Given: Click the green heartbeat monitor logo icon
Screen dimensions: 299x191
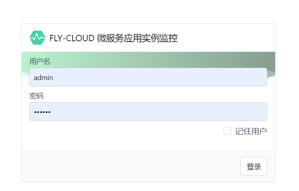Looking at the screenshot, I should click(37, 38).
